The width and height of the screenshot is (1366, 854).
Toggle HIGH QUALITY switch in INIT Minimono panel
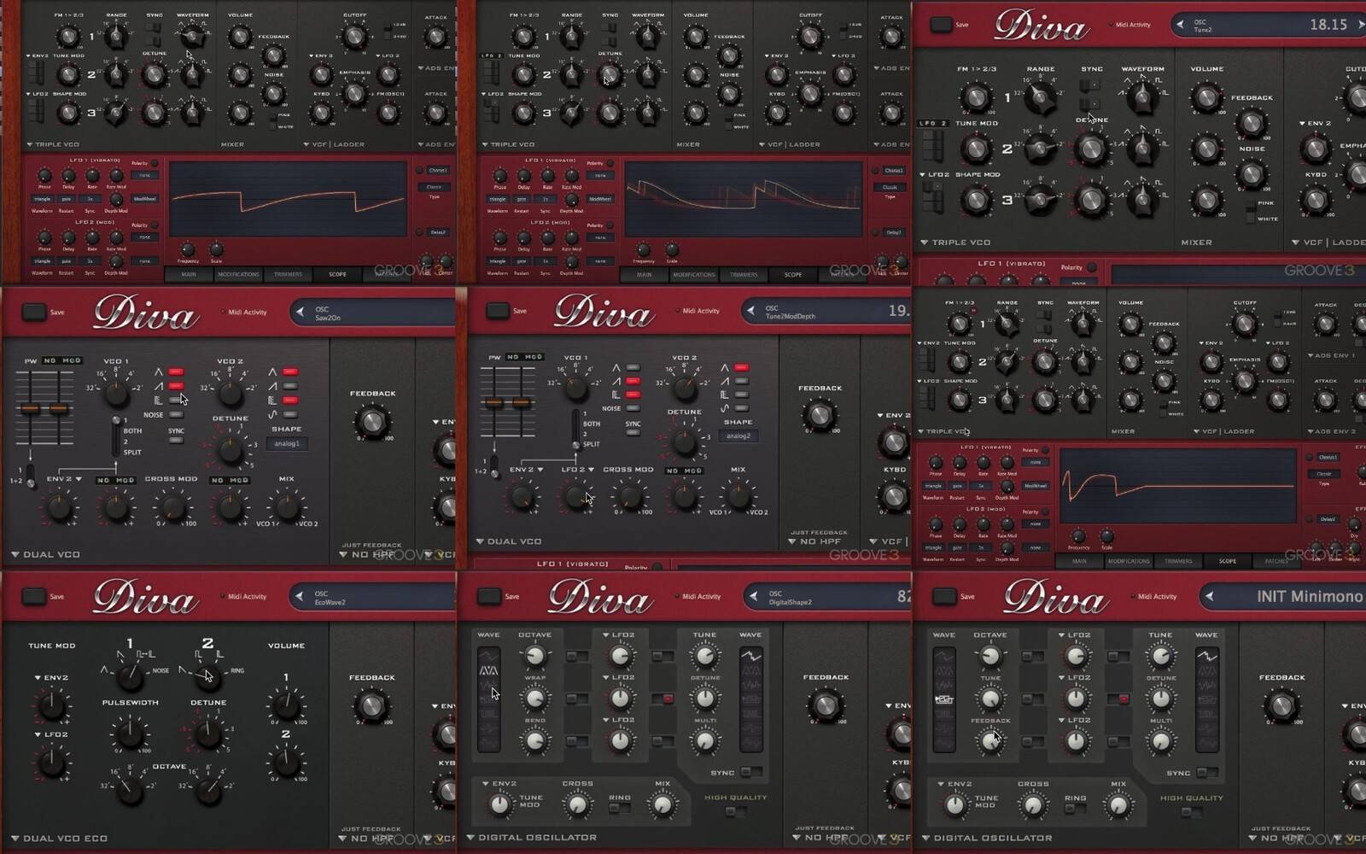coord(1191,811)
